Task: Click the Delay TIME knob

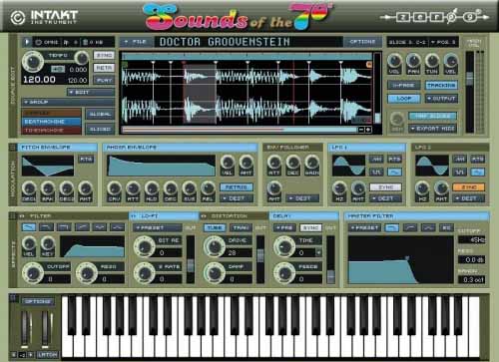Action: (x=284, y=246)
